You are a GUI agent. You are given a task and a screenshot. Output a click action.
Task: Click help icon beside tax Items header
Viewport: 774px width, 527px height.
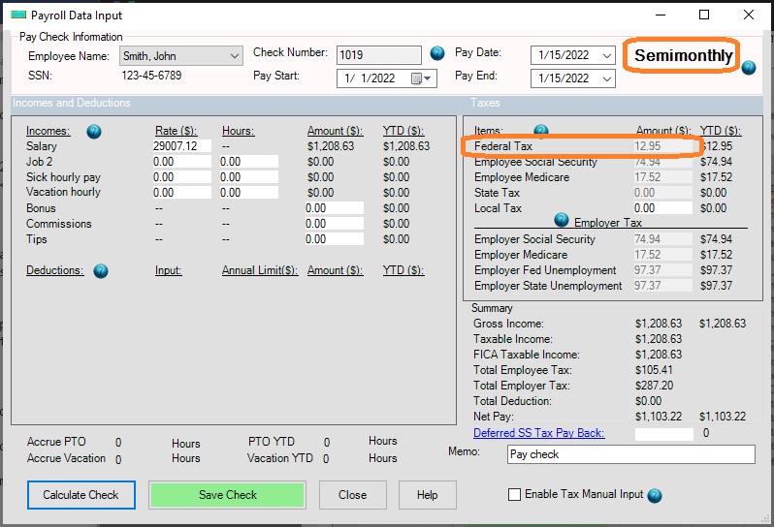[541, 132]
